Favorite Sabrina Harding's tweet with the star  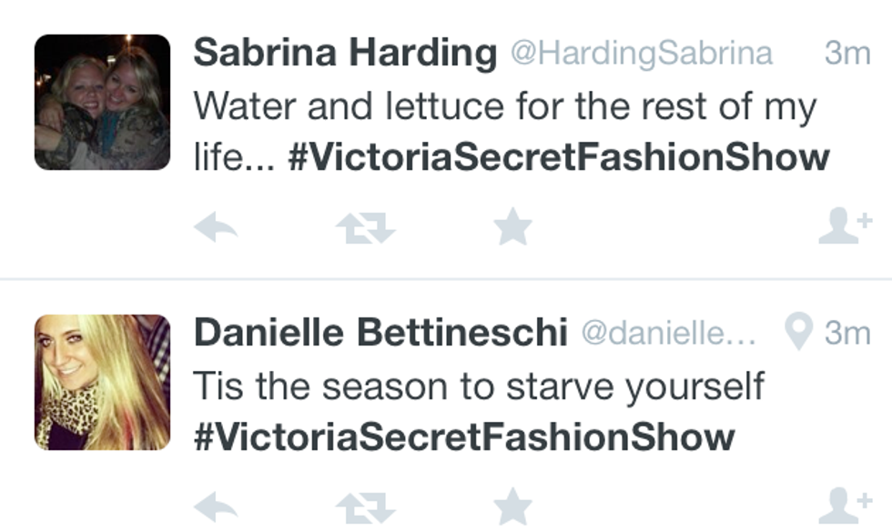[x=512, y=226]
